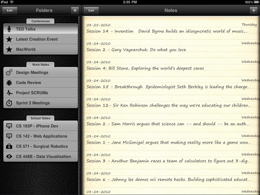Click the star icon next to MacWorld
The width and height of the screenshot is (260, 195).
[9, 49]
